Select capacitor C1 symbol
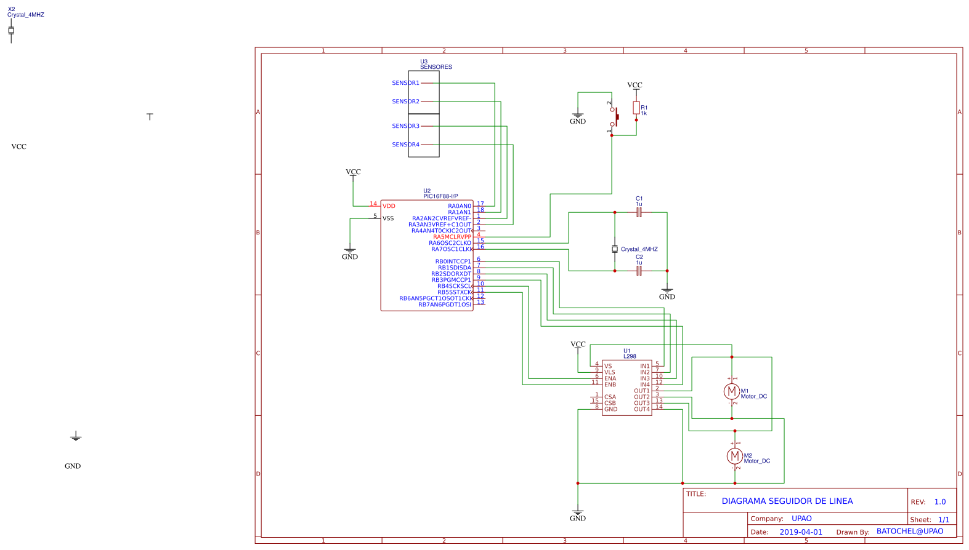The height and width of the screenshot is (550, 969). point(639,212)
